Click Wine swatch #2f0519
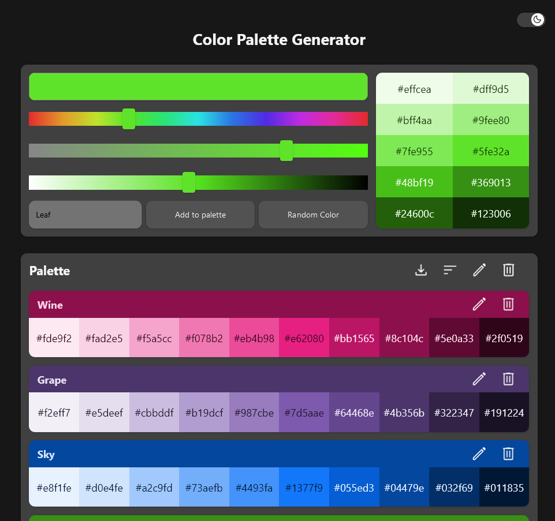 [504, 338]
